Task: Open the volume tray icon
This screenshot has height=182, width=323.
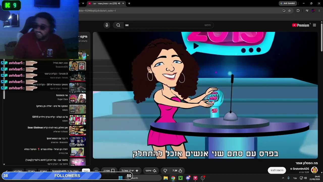Action: pyautogui.click(x=305, y=178)
